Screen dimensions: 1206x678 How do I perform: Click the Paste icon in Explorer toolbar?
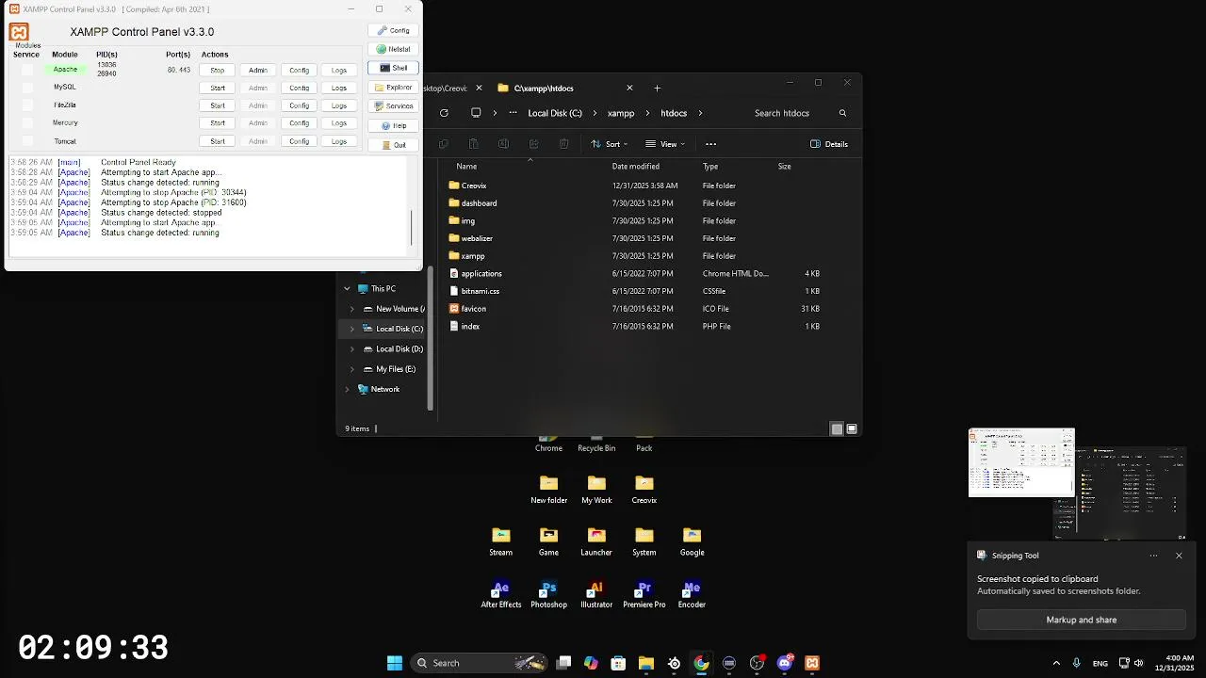tap(473, 144)
